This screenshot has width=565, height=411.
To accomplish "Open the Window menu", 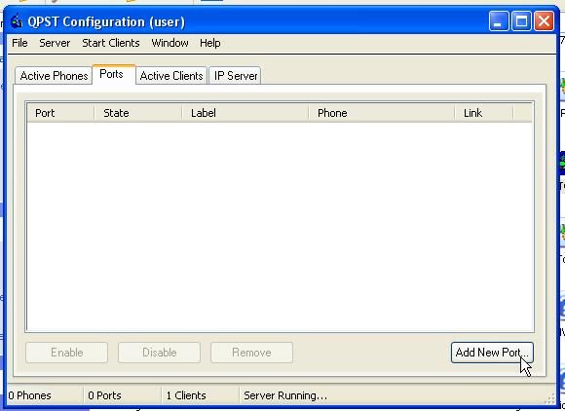I will [169, 43].
